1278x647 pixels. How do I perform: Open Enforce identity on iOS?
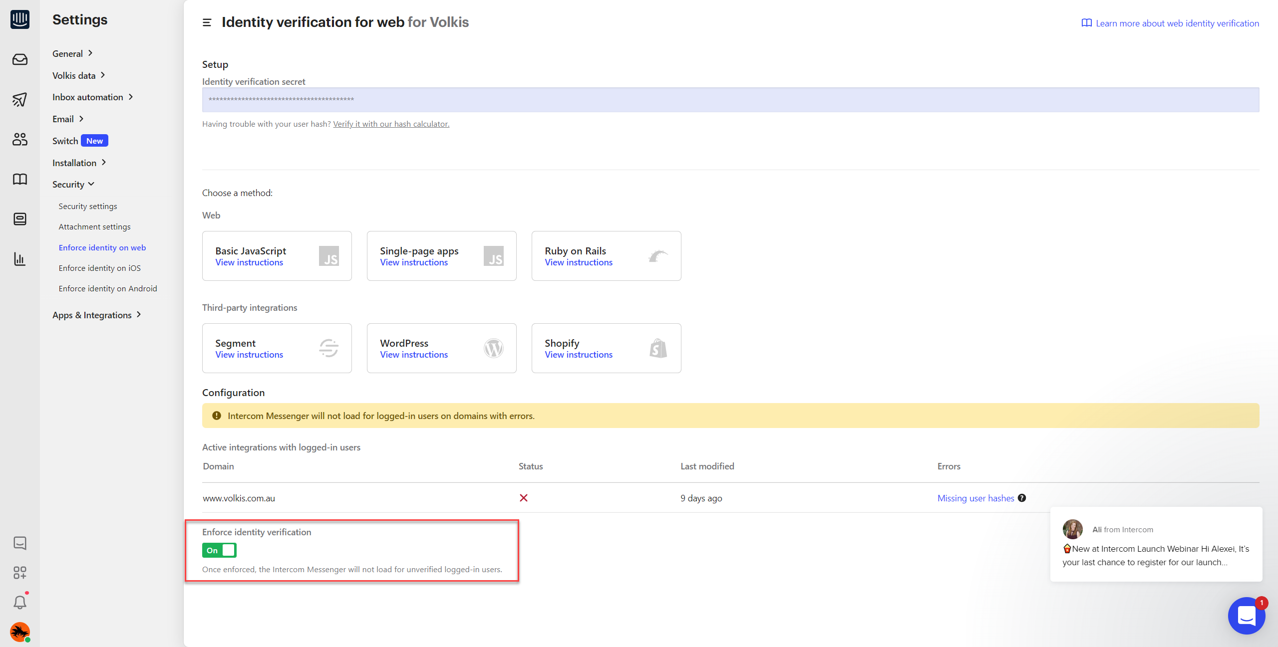pyautogui.click(x=99, y=268)
